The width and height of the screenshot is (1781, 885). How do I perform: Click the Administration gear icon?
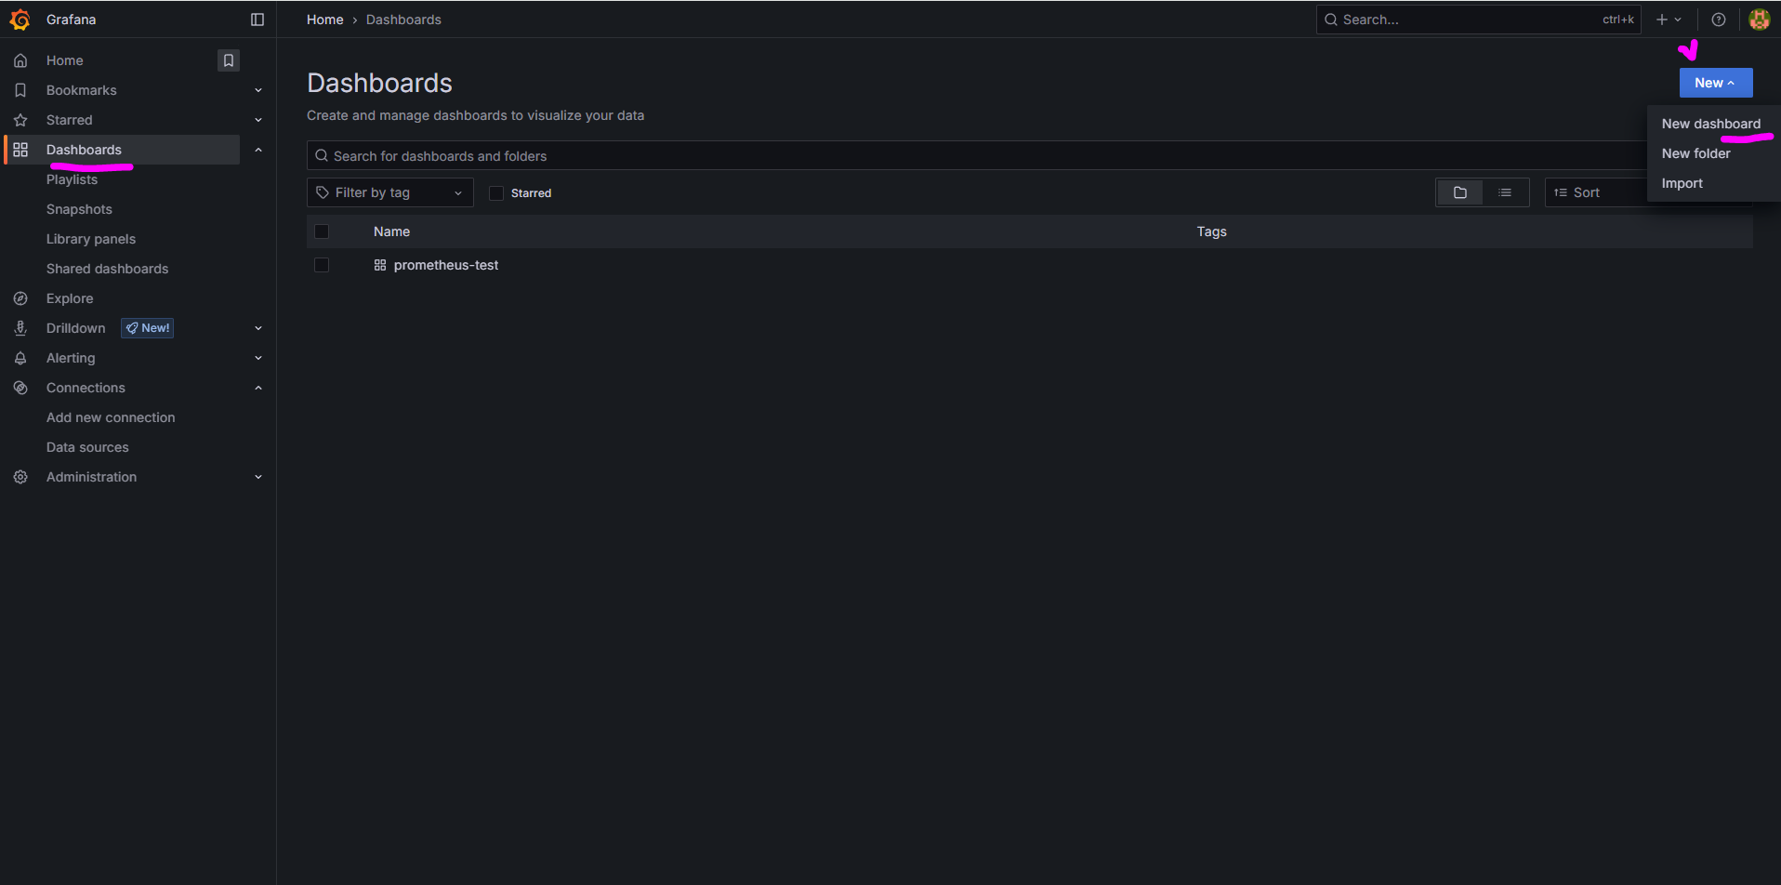pyautogui.click(x=20, y=477)
